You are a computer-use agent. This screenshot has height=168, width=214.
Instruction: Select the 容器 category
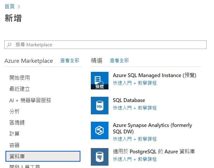(x=14, y=145)
